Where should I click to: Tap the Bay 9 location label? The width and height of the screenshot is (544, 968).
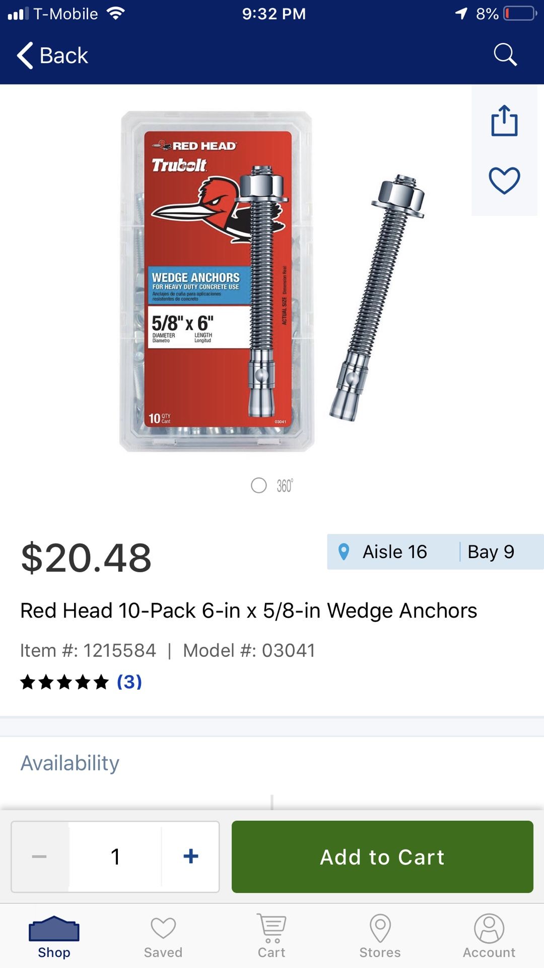pyautogui.click(x=491, y=552)
